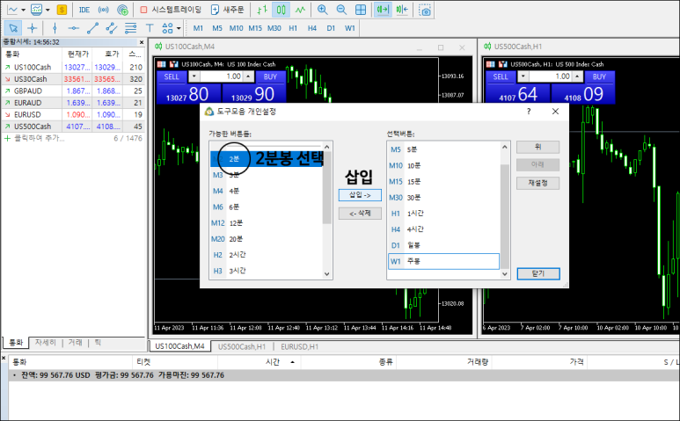Select 2분 in available buttons list
The width and height of the screenshot is (680, 421).
(267, 159)
